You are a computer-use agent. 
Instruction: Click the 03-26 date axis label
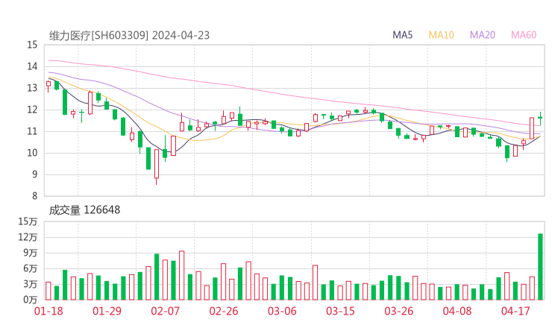tap(398, 311)
